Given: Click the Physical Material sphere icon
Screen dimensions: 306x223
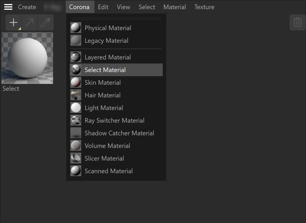Looking at the screenshot, I should (76, 28).
